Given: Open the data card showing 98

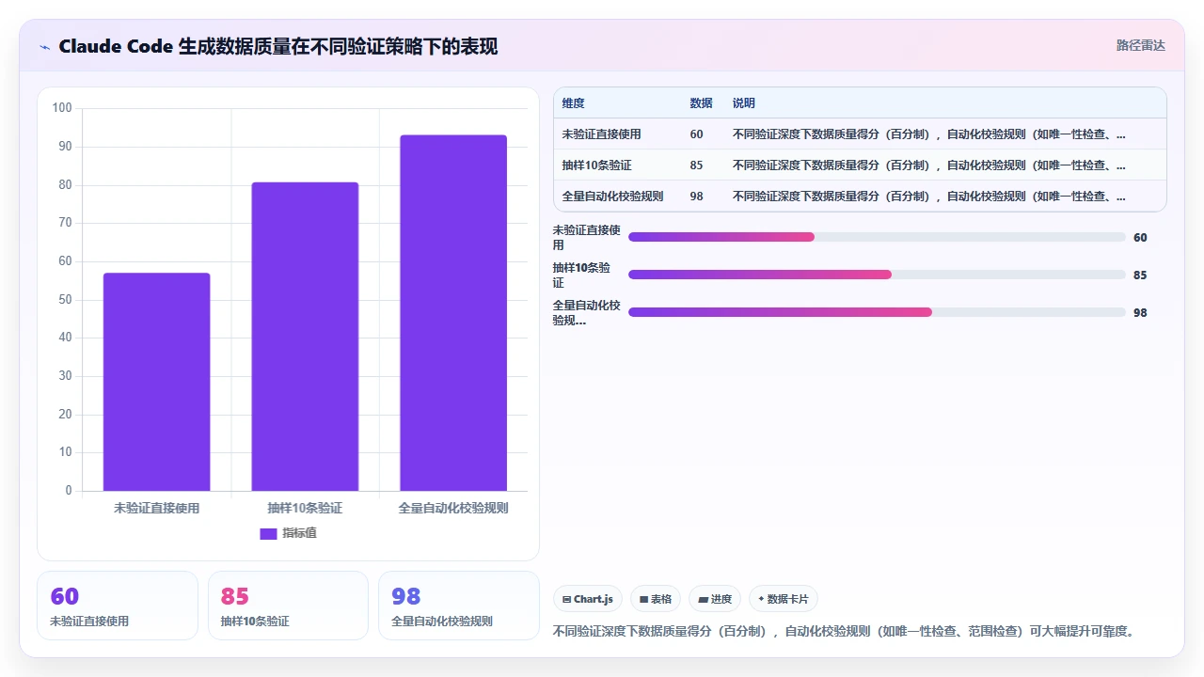Looking at the screenshot, I should [x=459, y=606].
